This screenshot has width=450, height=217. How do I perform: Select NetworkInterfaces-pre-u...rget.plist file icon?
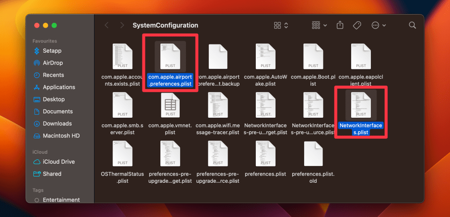pyautogui.click(x=266, y=105)
